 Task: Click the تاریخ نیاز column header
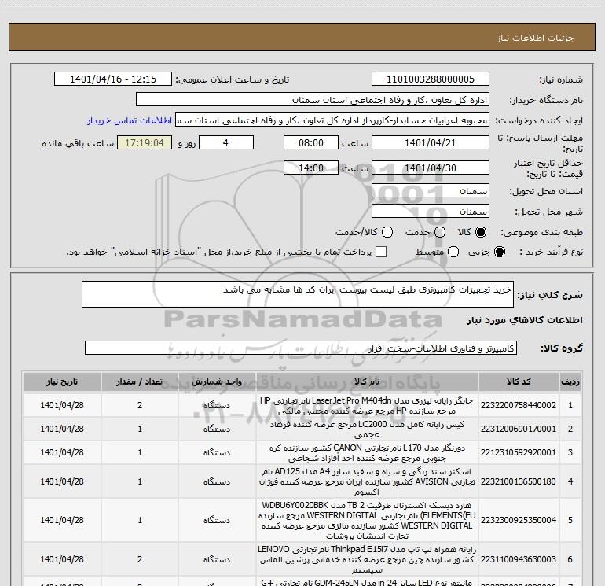(62, 381)
